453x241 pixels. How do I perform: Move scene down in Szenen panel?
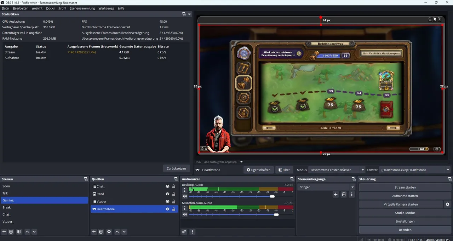(x=34, y=231)
